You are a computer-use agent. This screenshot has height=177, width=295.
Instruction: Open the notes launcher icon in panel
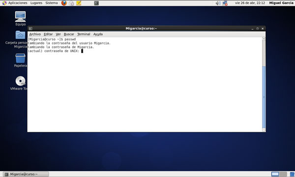coord(79,3)
